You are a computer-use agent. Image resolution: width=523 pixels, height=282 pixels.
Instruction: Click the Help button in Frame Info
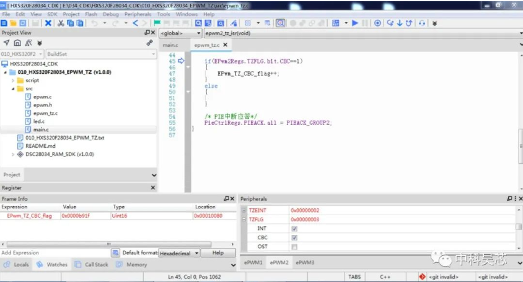pos(218,253)
